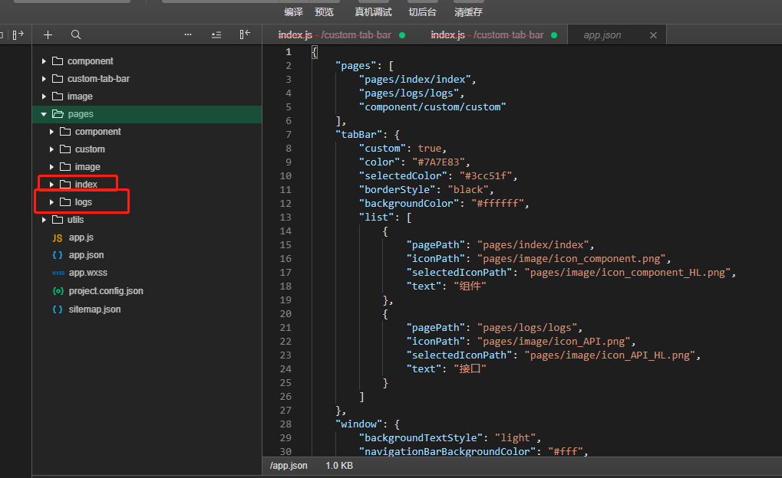The width and height of the screenshot is (782, 478).
Task: Switch to first index.js custom-tab-bar tab
Action: coord(342,35)
